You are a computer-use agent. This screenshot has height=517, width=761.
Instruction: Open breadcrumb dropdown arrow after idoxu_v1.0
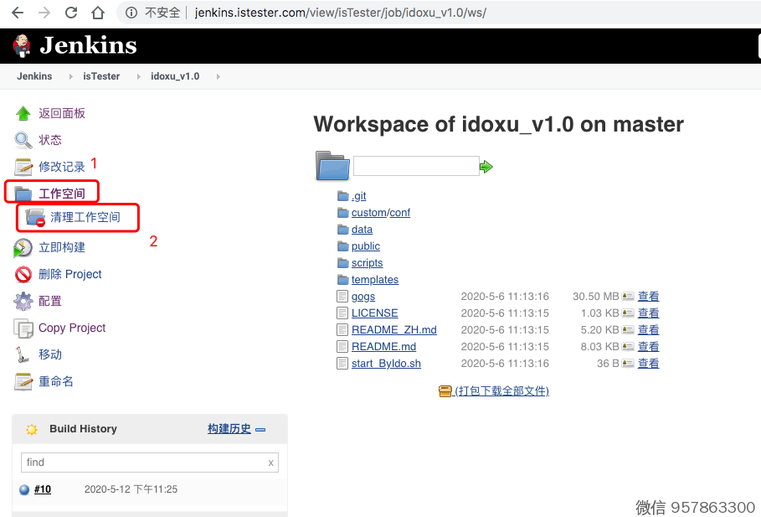pyautogui.click(x=219, y=76)
